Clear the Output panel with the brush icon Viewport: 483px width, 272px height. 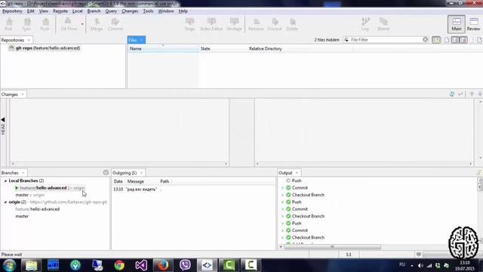pyautogui.click(x=478, y=173)
